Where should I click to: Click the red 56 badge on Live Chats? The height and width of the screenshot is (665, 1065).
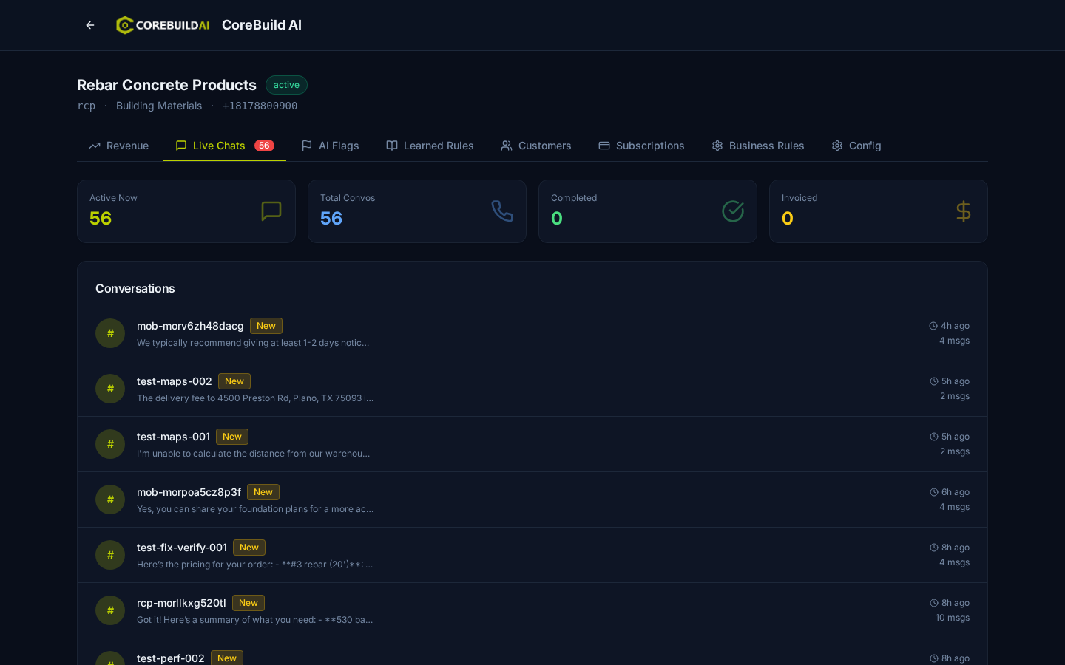coord(264,146)
